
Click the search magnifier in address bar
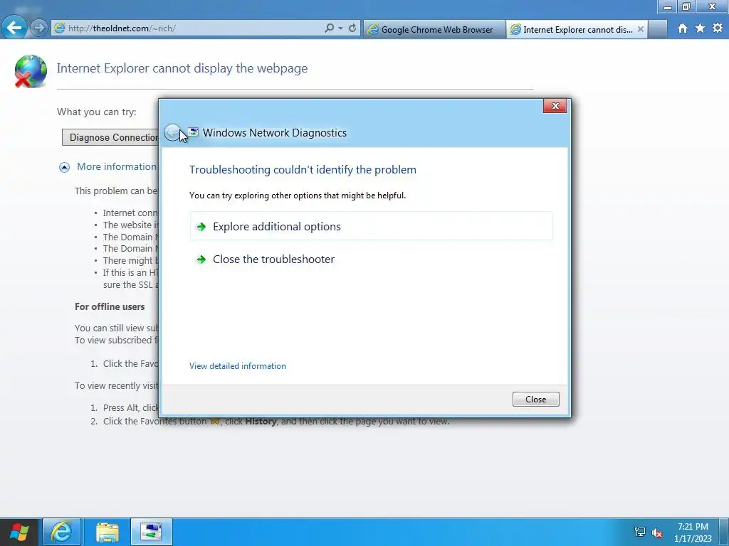[329, 28]
